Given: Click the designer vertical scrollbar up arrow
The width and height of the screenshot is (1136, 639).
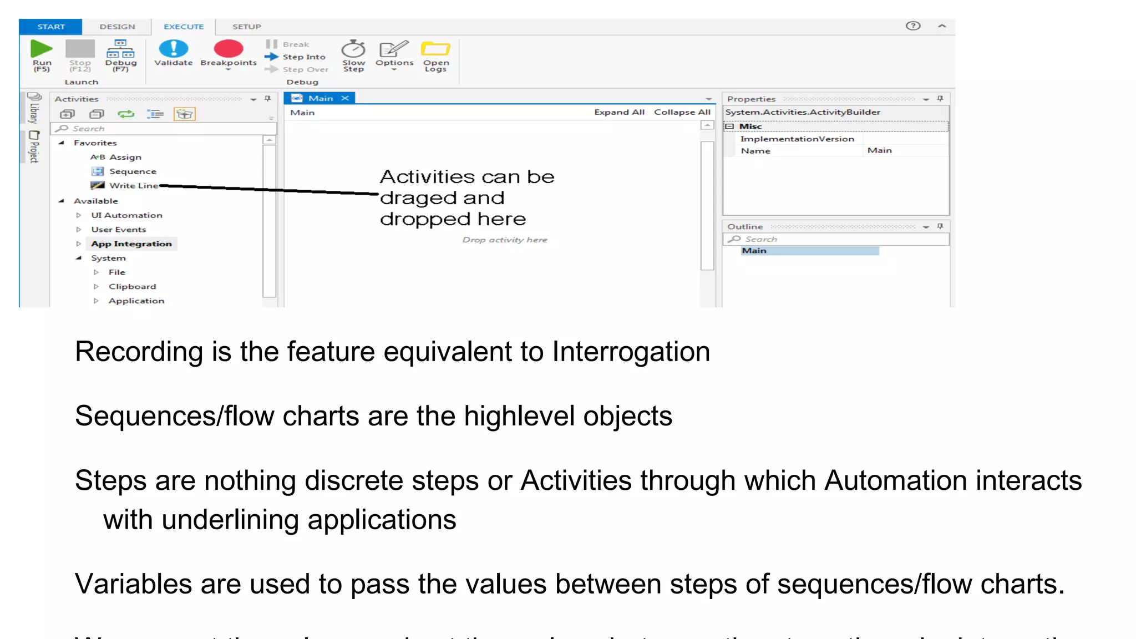Looking at the screenshot, I should click(707, 126).
